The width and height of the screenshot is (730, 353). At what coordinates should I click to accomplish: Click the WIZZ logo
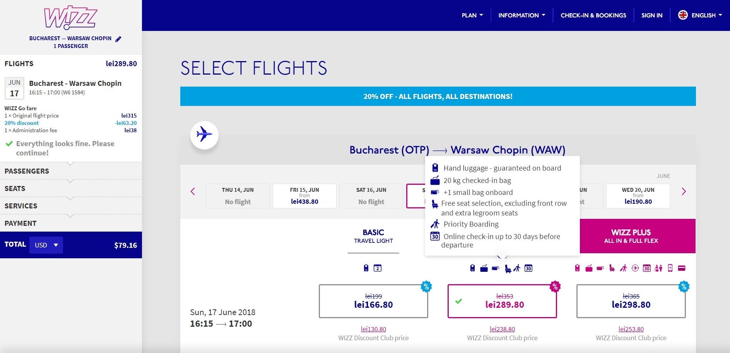coord(70,17)
